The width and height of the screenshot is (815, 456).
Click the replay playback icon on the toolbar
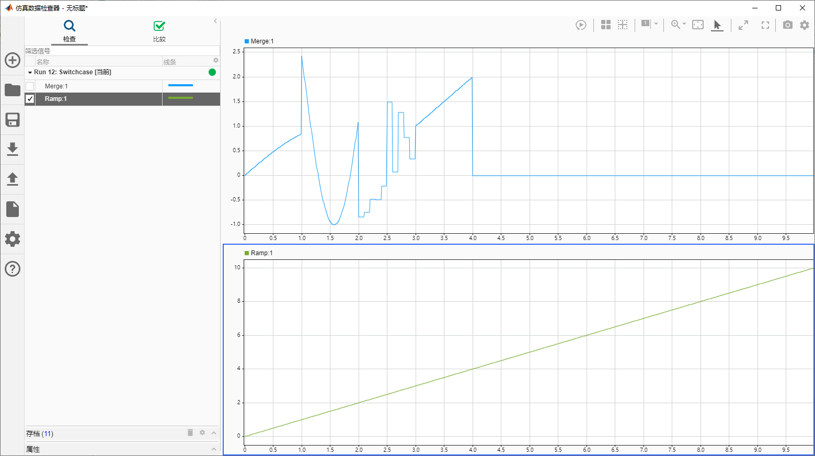[581, 25]
